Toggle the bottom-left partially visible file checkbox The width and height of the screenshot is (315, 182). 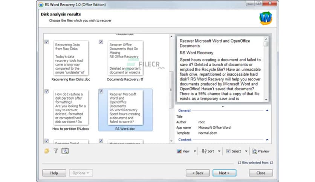click(x=47, y=141)
